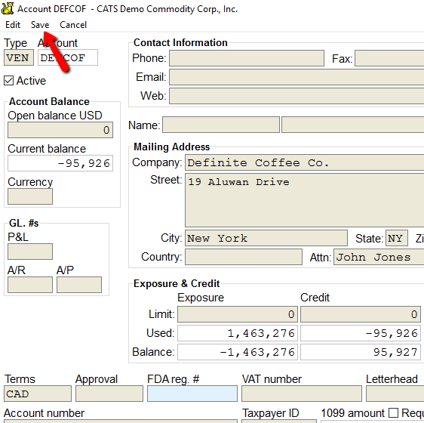Click the Email input field
This screenshot has width=424, height=423.
click(296, 77)
